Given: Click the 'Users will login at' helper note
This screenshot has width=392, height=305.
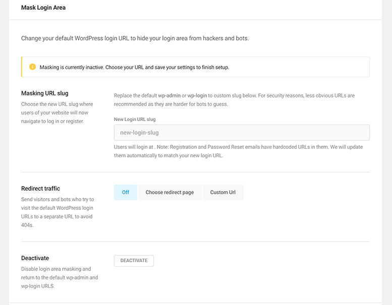Looking at the screenshot, I should (x=238, y=151).
